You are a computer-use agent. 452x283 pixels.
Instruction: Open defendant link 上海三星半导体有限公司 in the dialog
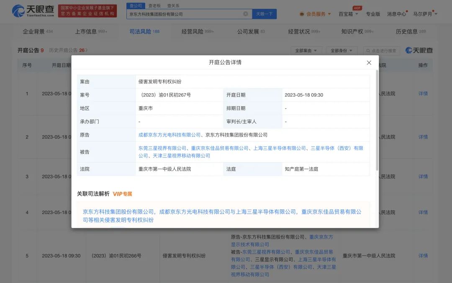[279, 148]
